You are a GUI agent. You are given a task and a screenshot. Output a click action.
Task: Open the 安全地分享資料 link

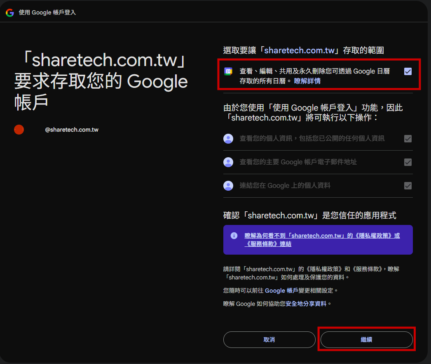pos(306,304)
